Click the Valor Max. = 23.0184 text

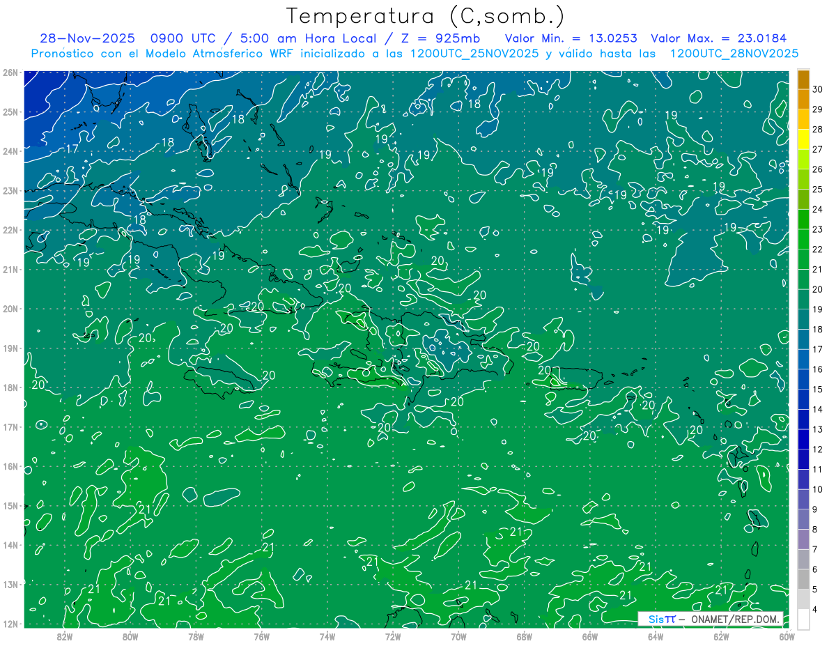[718, 38]
